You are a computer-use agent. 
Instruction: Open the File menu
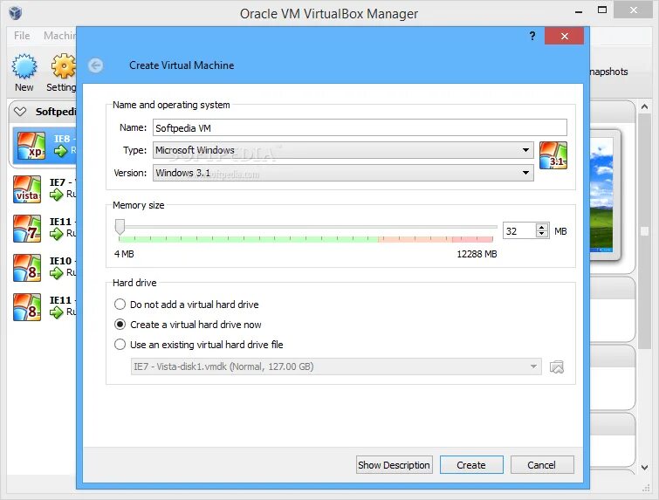click(x=22, y=36)
